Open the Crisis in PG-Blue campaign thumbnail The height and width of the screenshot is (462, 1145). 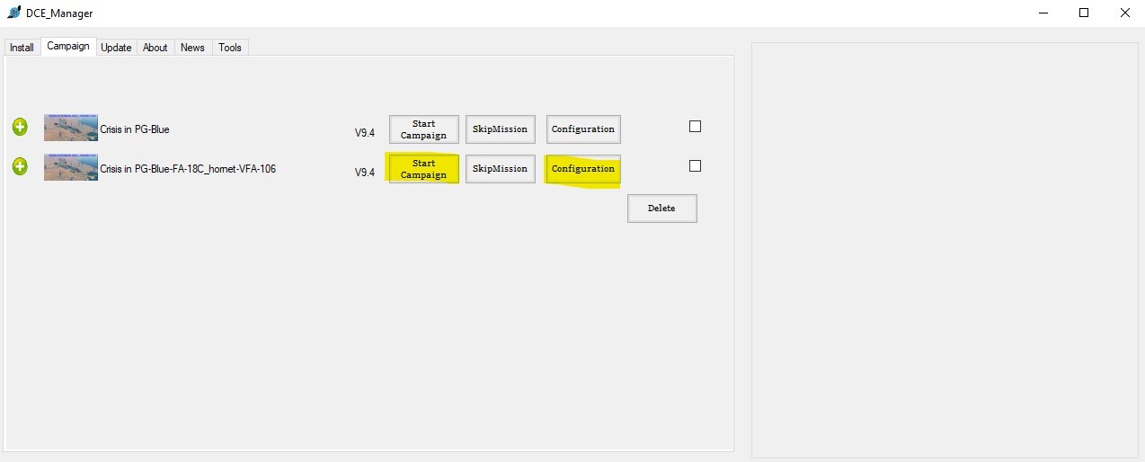click(71, 128)
